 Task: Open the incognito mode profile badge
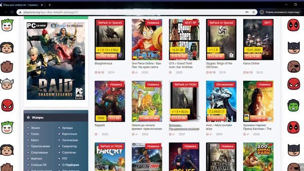280,12
